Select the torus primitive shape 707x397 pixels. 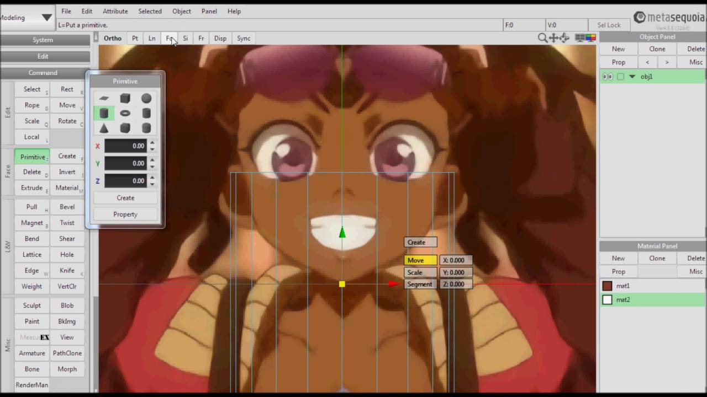click(125, 113)
